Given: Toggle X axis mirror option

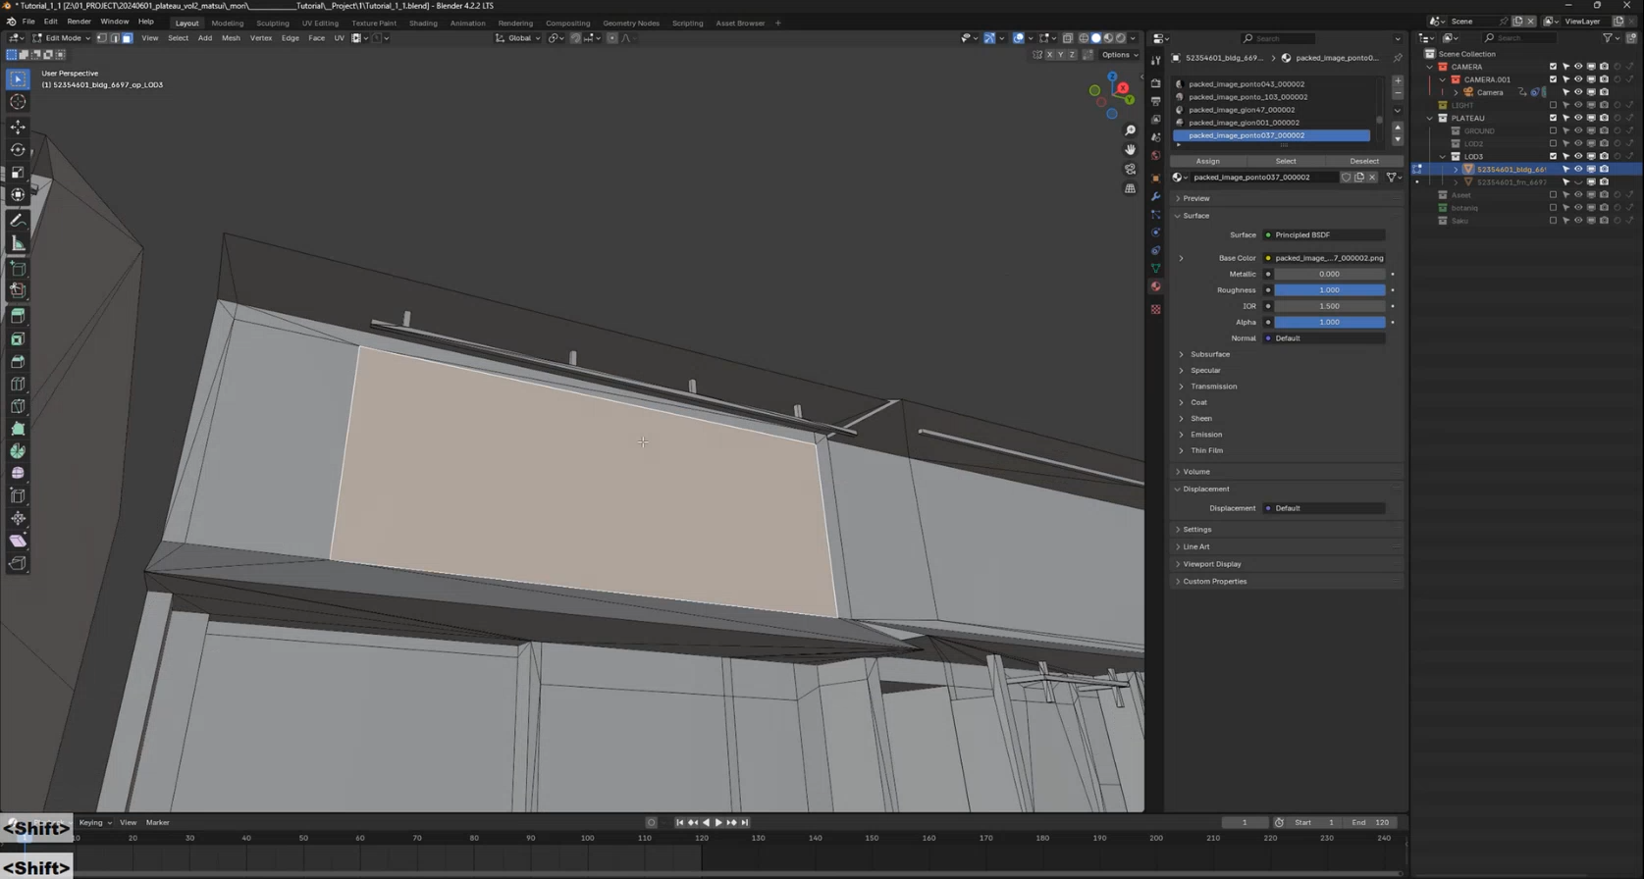Looking at the screenshot, I should [1049, 55].
